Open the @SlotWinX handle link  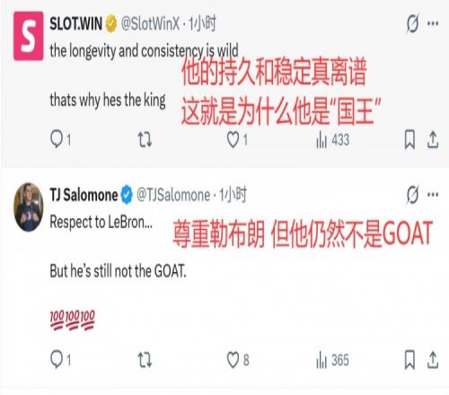click(150, 23)
